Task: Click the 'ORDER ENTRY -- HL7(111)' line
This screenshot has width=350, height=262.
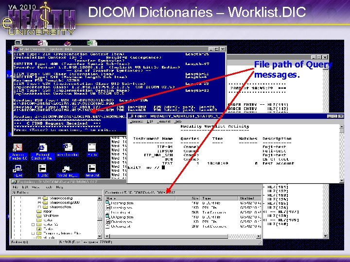Action: [x=258, y=104]
